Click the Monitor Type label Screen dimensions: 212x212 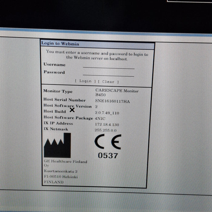(58, 91)
